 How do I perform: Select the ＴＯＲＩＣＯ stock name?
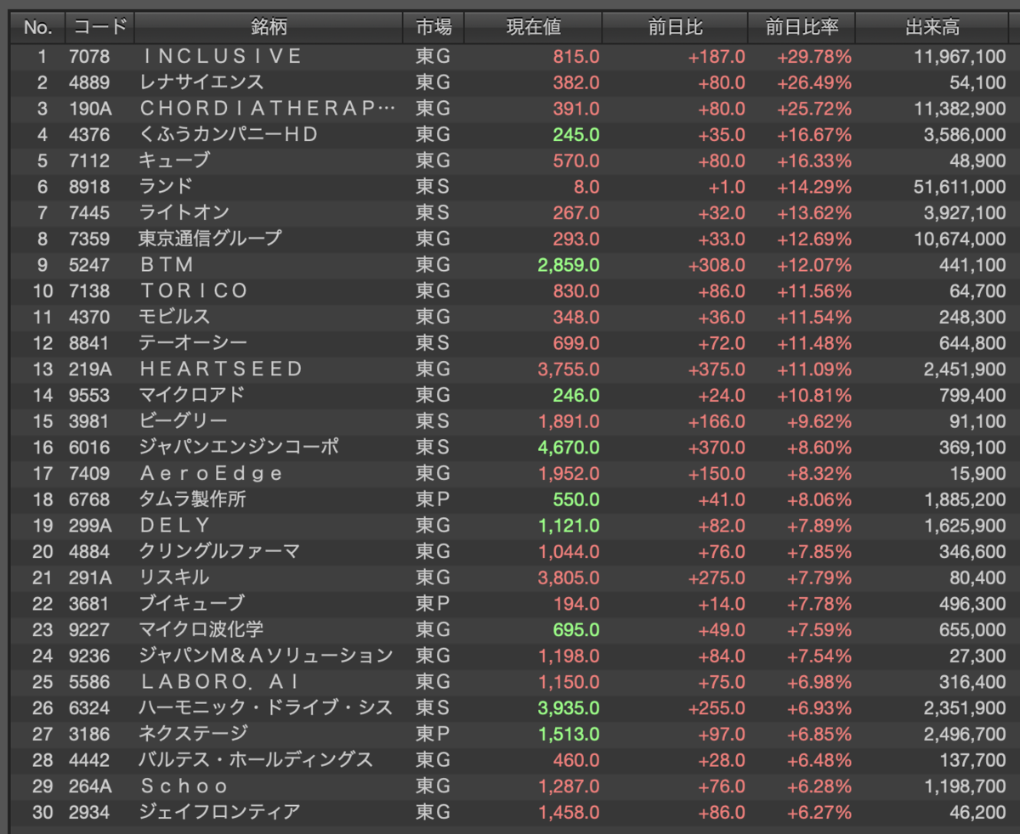pyautogui.click(x=194, y=291)
